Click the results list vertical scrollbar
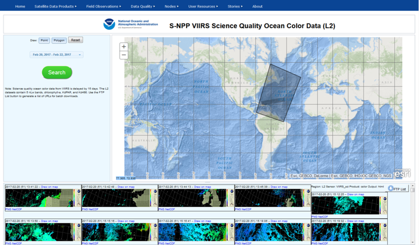419x245 pixels. click(x=413, y=213)
